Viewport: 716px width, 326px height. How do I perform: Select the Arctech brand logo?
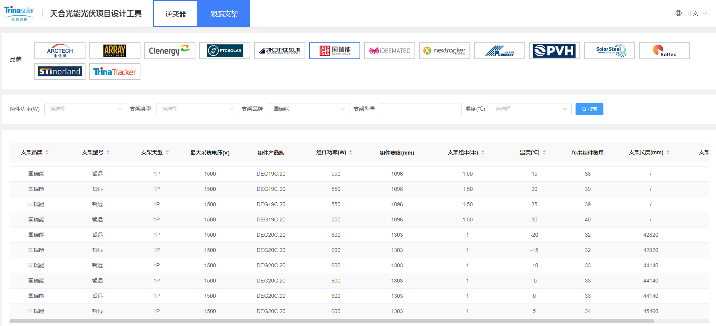click(60, 51)
